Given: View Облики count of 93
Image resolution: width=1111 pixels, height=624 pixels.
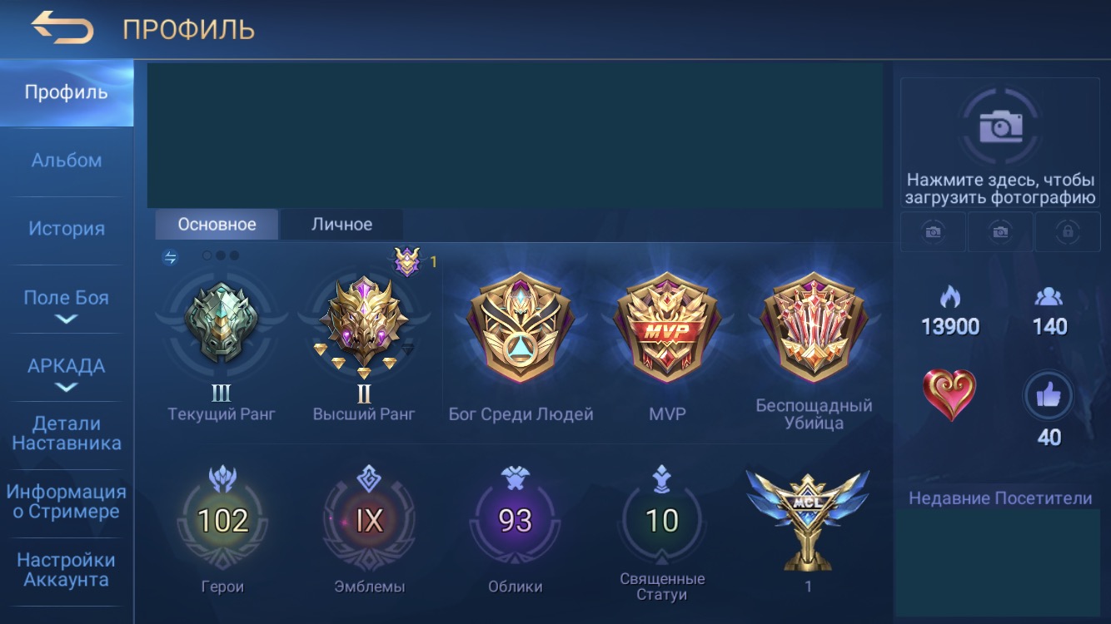Looking at the screenshot, I should tap(516, 521).
